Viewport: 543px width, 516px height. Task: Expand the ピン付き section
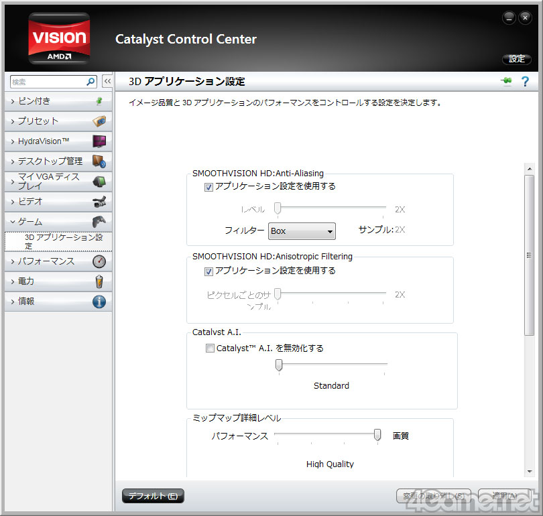(58, 101)
